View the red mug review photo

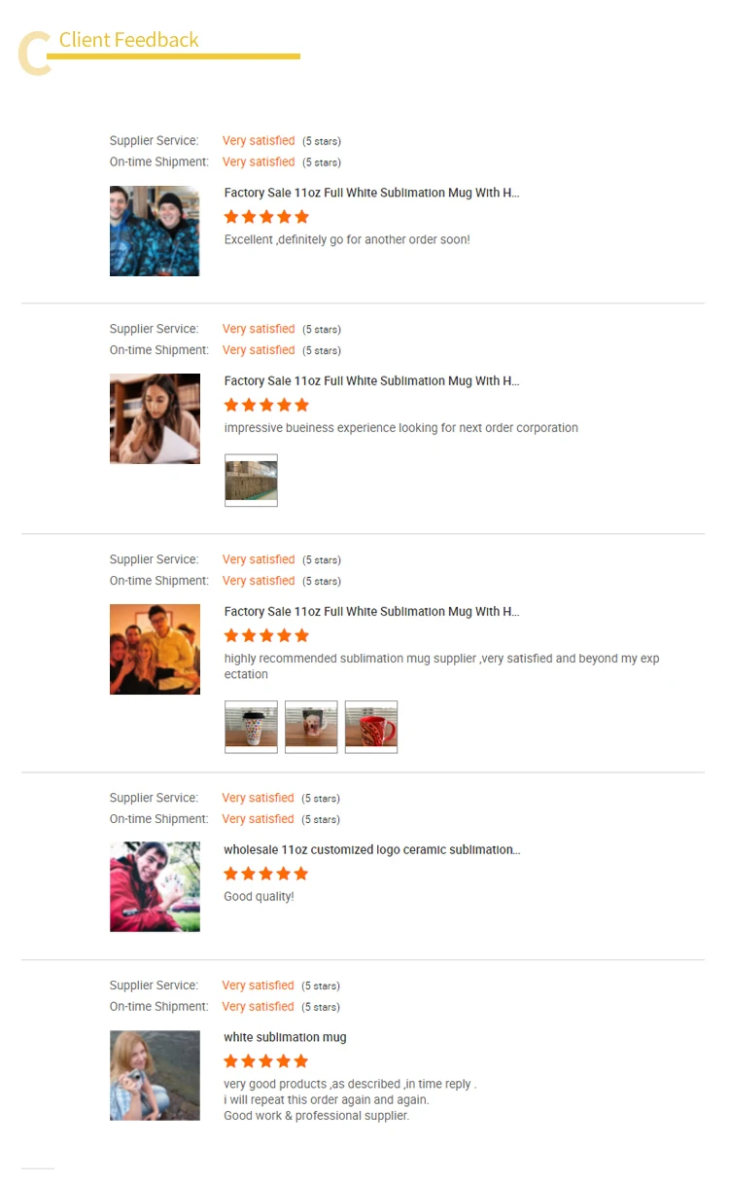click(371, 727)
